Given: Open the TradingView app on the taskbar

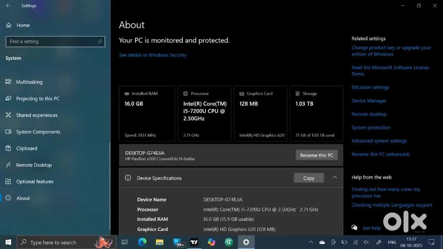Looking at the screenshot, I should [x=194, y=242].
